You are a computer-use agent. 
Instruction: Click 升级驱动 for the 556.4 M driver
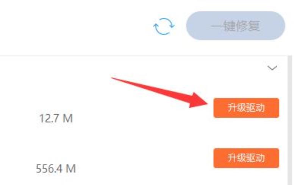click(x=246, y=158)
